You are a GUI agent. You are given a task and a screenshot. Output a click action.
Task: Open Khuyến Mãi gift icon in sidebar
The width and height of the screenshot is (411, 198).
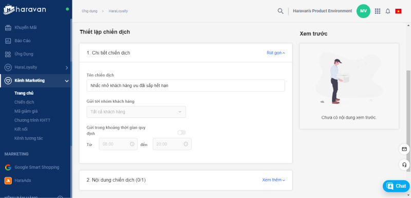[x=8, y=28]
